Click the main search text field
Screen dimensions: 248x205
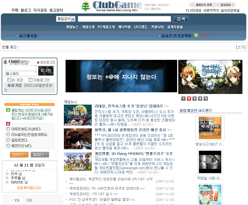tap(124, 19)
